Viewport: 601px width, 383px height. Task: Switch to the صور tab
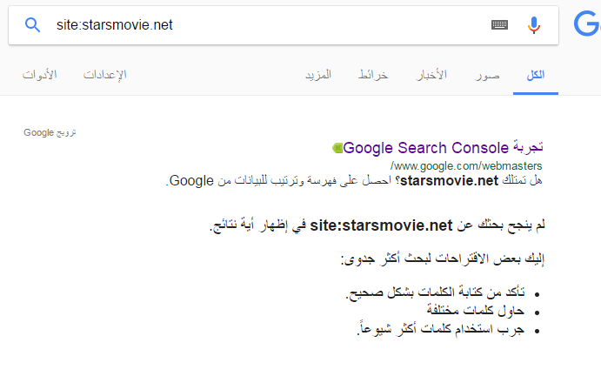click(x=487, y=75)
